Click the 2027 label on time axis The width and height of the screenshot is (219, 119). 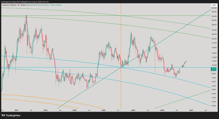click(x=191, y=110)
